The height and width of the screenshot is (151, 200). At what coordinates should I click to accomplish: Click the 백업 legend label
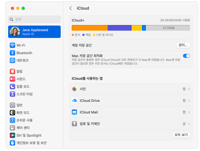(88, 35)
